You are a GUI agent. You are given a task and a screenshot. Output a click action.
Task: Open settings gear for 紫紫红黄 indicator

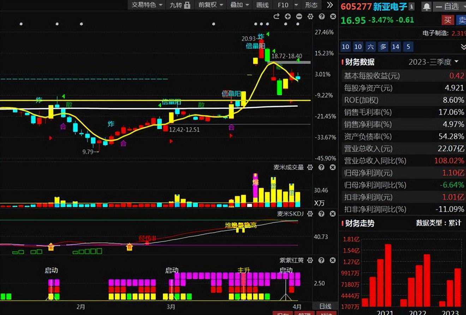point(310,260)
